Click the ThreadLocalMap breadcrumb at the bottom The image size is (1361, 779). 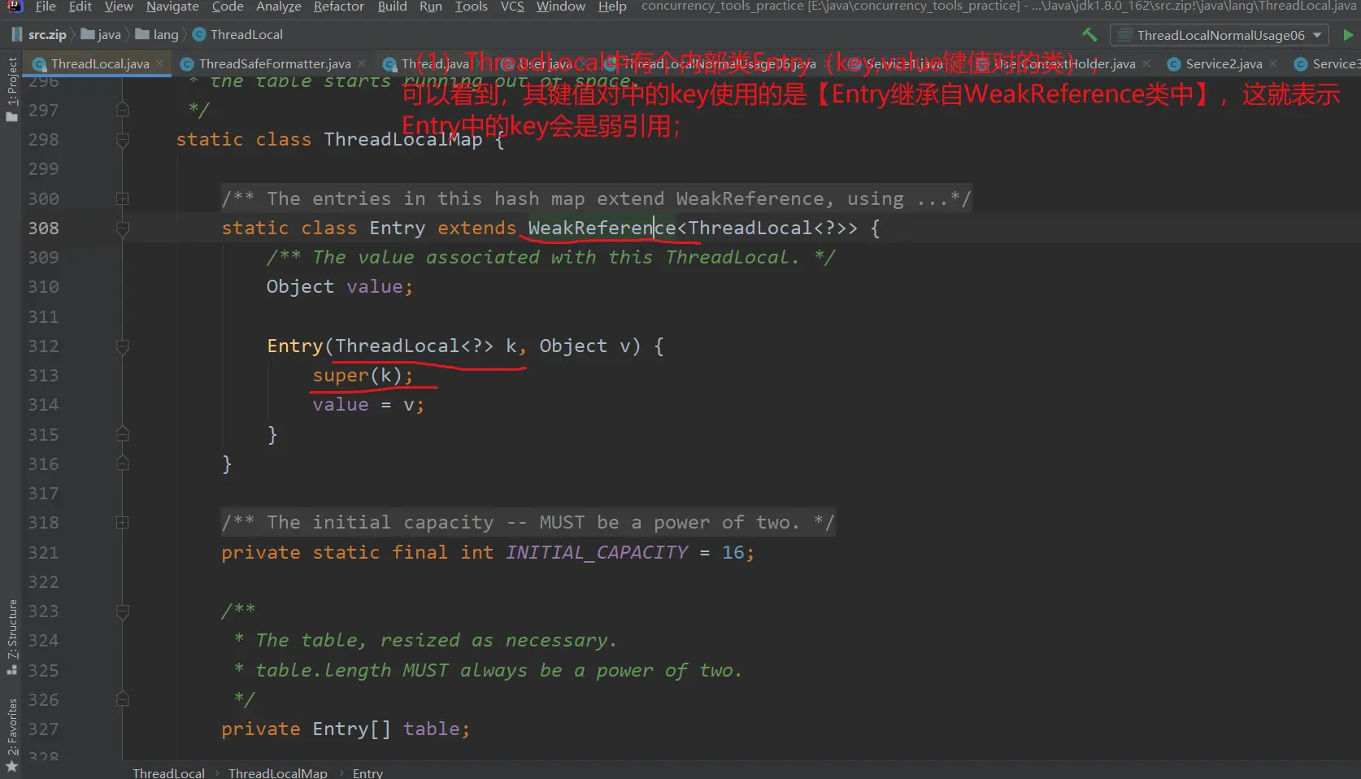point(277,772)
